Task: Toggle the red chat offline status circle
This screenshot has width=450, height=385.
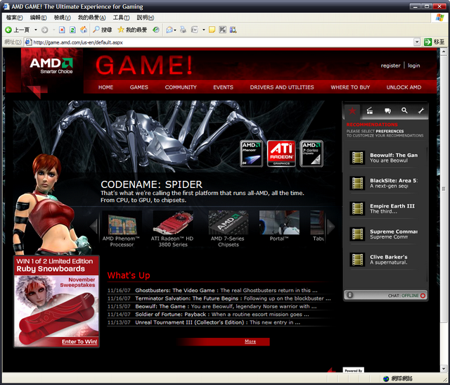Action: click(x=423, y=296)
